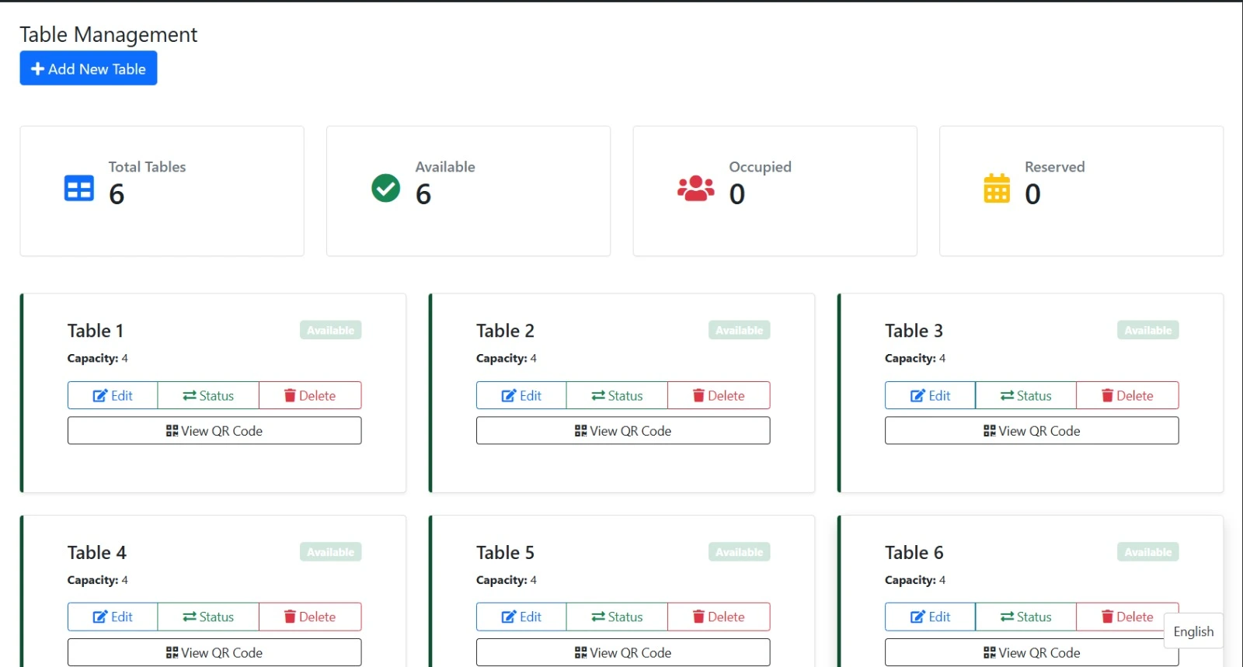Remove Table 6 with Delete

pos(1126,617)
